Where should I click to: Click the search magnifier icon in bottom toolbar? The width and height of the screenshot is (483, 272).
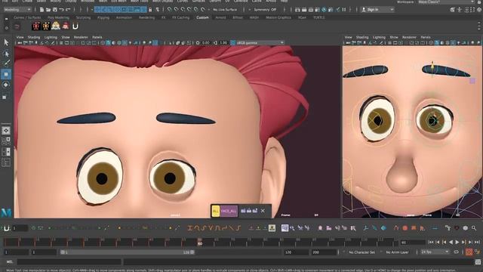coord(474,228)
